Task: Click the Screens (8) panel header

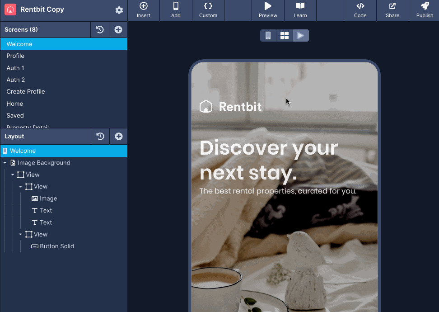Action: tap(45, 30)
